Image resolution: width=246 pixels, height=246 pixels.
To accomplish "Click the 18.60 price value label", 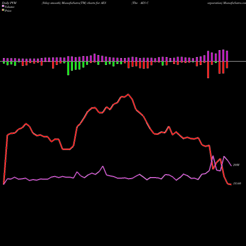I will [237, 184].
